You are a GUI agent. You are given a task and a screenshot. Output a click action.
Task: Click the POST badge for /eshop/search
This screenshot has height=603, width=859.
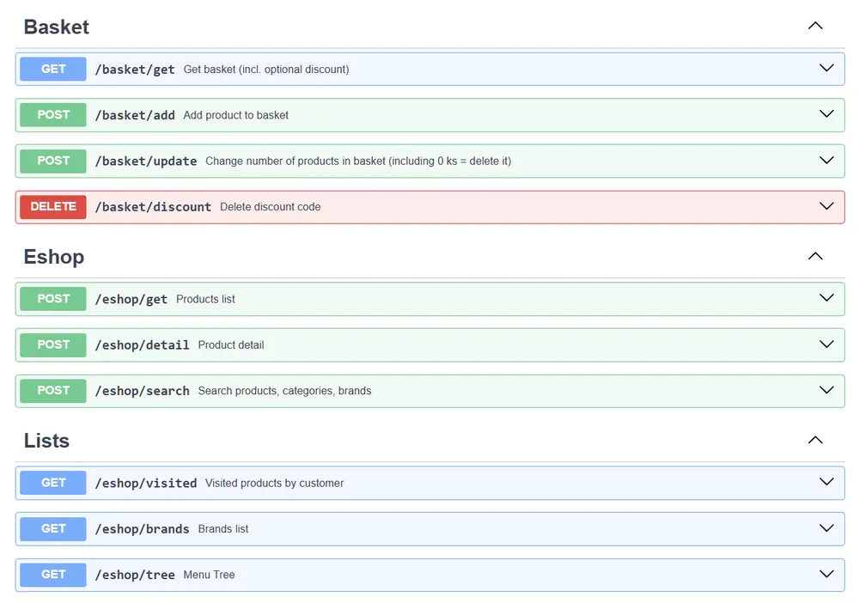point(53,391)
